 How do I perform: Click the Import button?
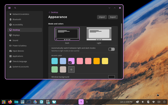pyautogui.click(x=102, y=17)
